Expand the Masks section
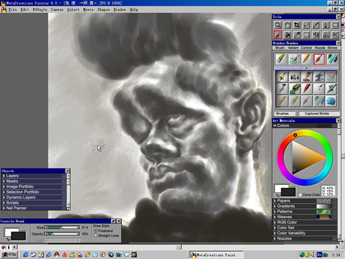 (x=4, y=181)
